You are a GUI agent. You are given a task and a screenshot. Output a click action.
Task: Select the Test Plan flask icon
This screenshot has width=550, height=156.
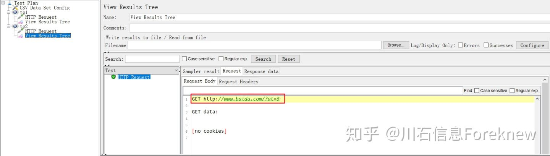10,3
